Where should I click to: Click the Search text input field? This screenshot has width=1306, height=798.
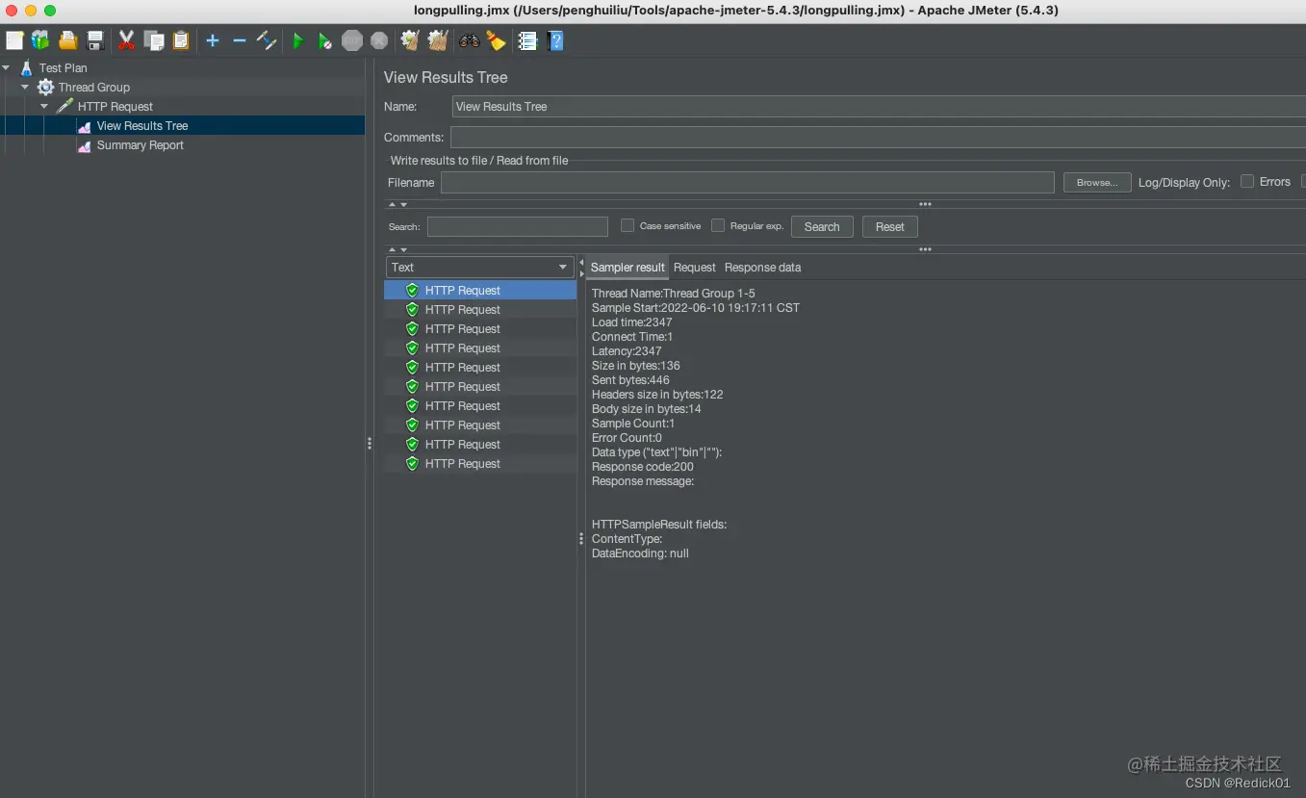(518, 226)
